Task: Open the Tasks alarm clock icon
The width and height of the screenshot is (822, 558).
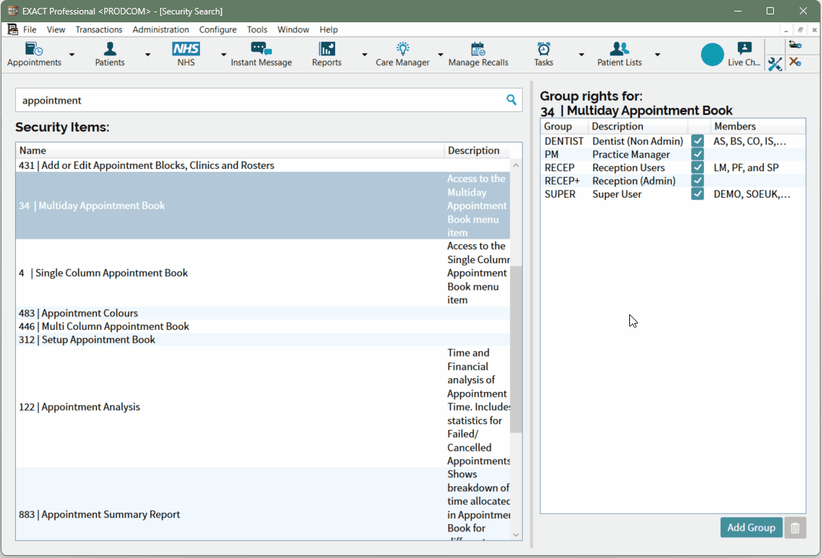Action: (544, 55)
